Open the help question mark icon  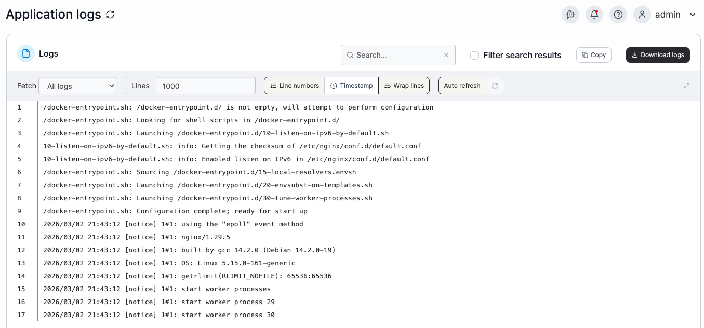click(x=618, y=15)
